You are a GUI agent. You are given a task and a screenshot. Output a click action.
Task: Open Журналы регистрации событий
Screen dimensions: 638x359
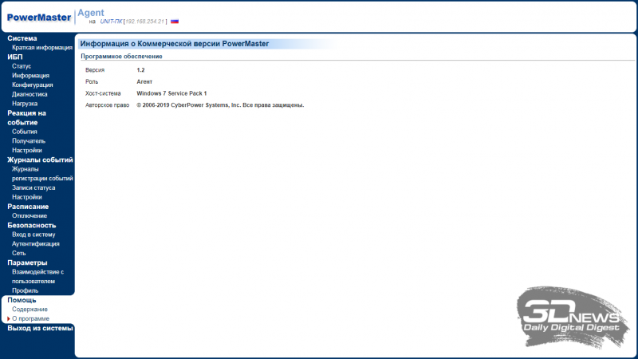click(x=42, y=174)
